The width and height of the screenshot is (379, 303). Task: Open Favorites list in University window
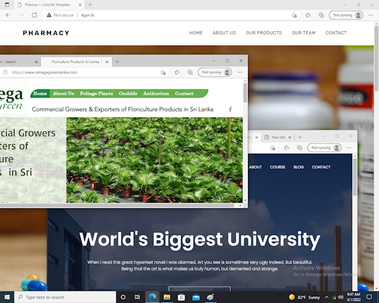point(286,148)
